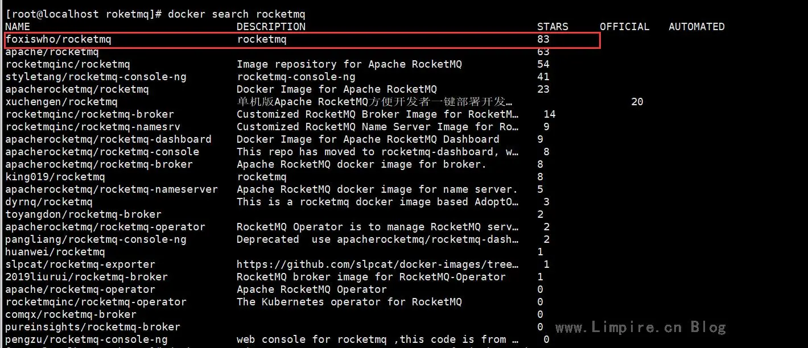This screenshot has height=348, width=808.
Task: Click 'Image repository for Apache RocketMQ' description
Action: [x=349, y=64]
